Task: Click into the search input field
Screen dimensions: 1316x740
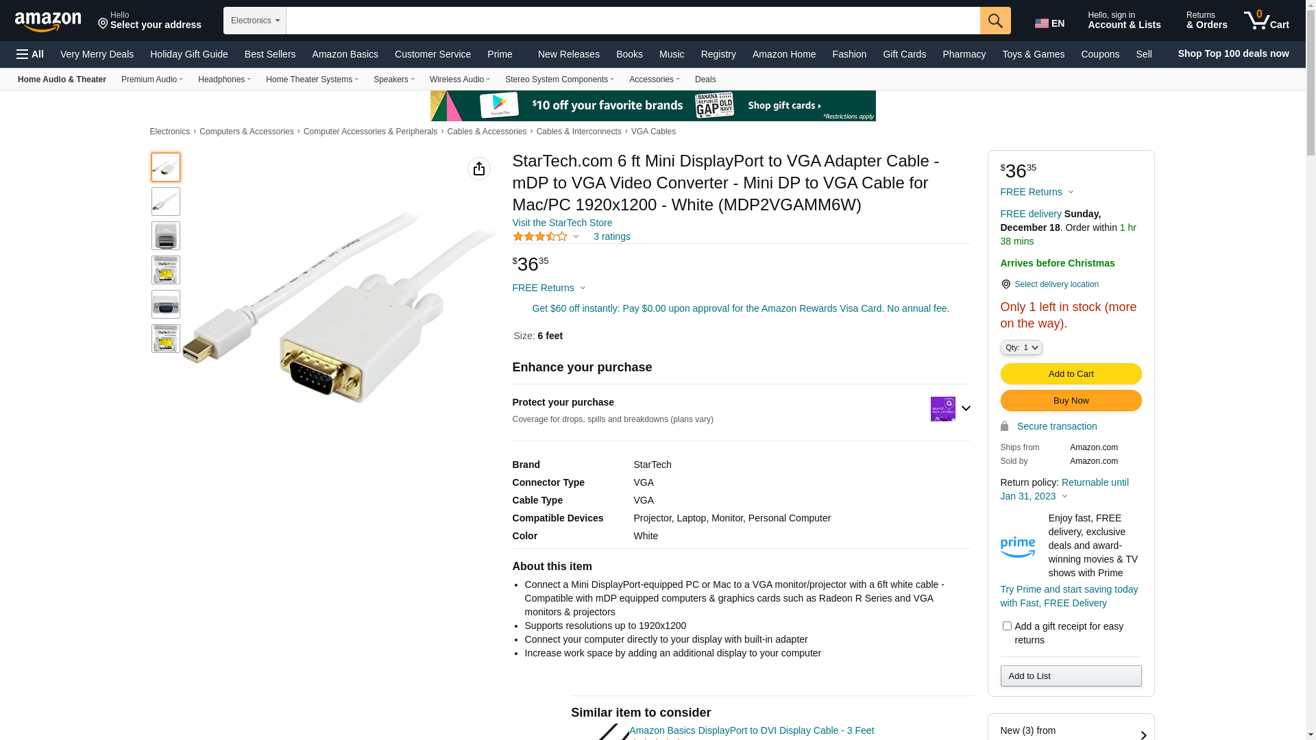Action: 633,21
